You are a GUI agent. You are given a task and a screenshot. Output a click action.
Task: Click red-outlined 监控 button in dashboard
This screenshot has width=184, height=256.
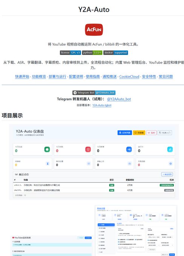[x=152, y=133]
